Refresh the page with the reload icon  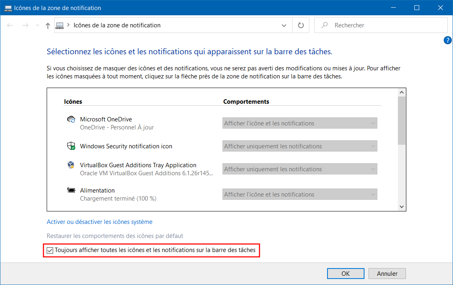301,25
